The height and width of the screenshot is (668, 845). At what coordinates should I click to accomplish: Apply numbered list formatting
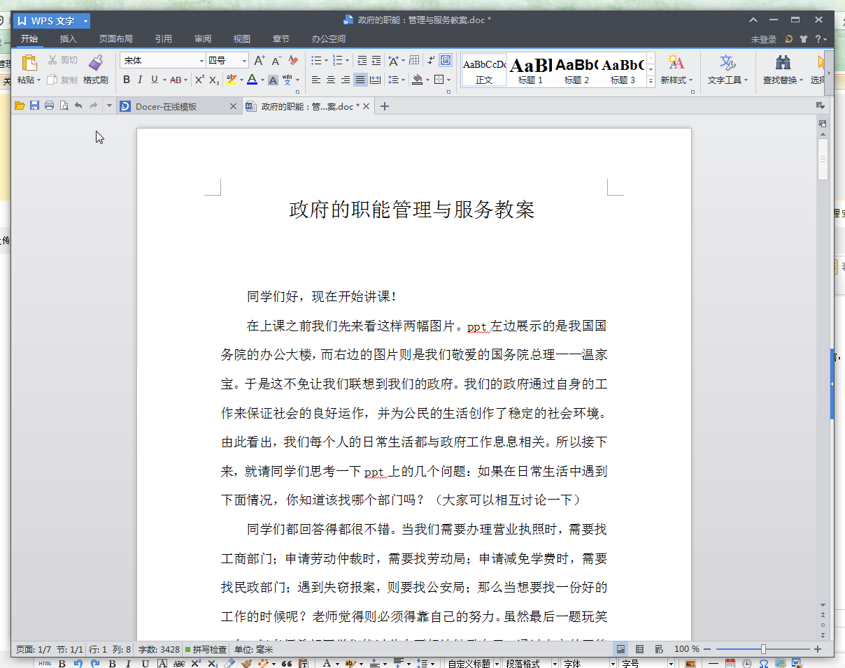click(x=337, y=61)
